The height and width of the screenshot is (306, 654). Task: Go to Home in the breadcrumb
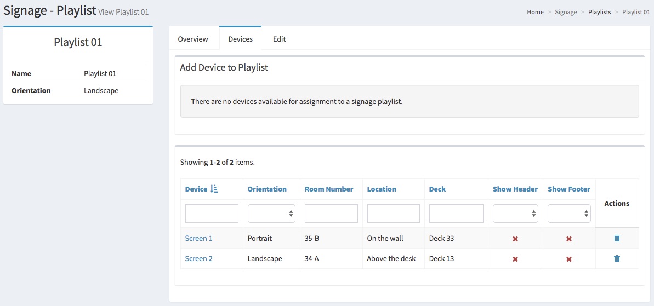pyautogui.click(x=535, y=12)
